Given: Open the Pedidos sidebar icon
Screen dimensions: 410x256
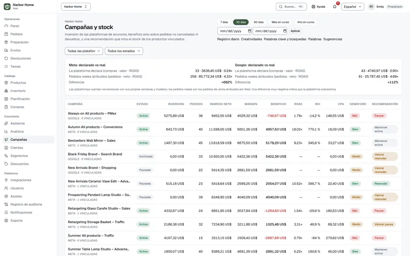Looking at the screenshot, I should pyautogui.click(x=6, y=34).
